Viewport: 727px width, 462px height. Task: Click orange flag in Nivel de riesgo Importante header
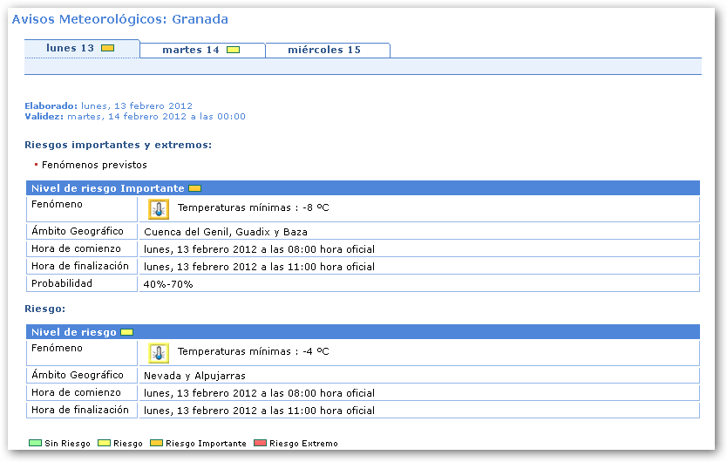point(194,188)
